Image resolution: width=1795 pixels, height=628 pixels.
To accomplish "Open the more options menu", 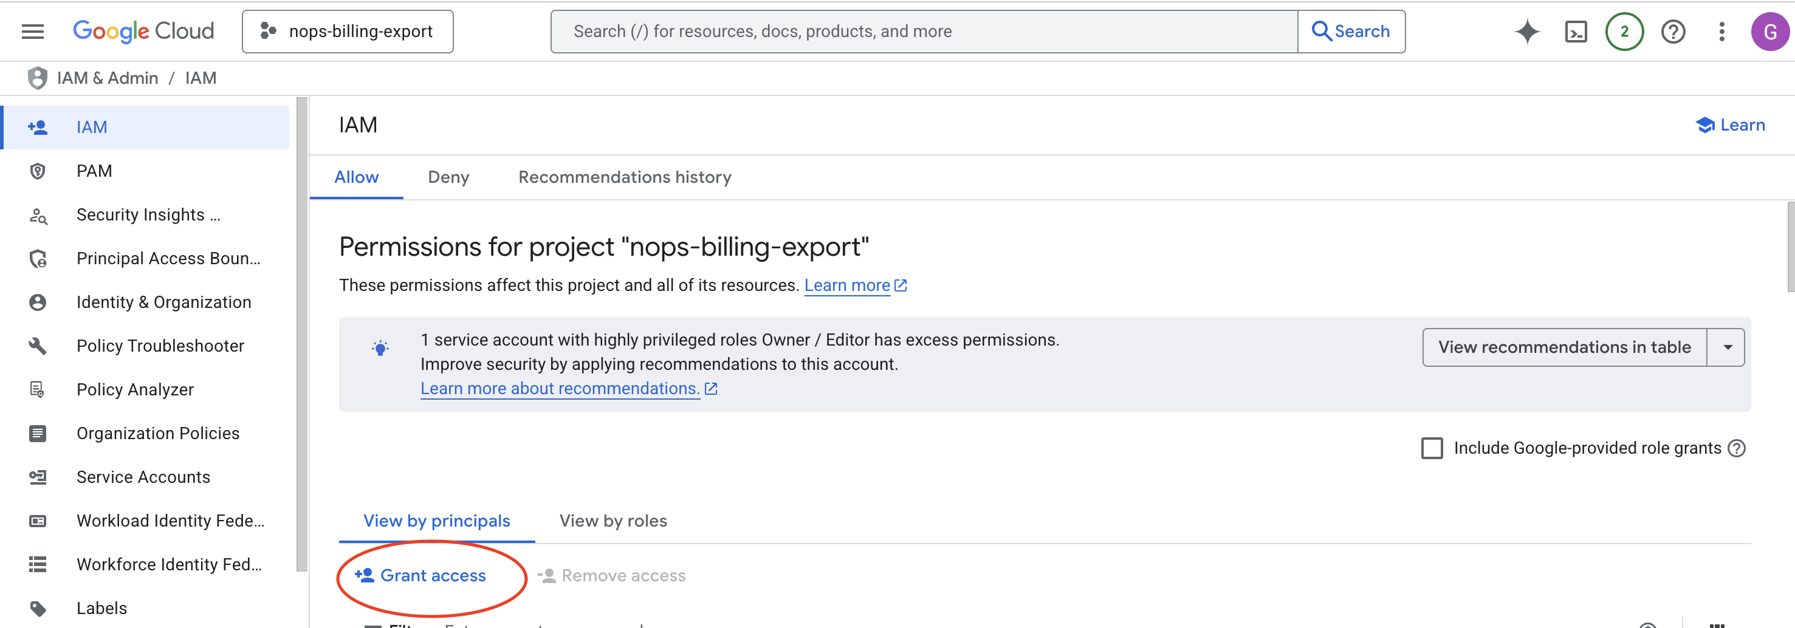I will tap(1721, 30).
